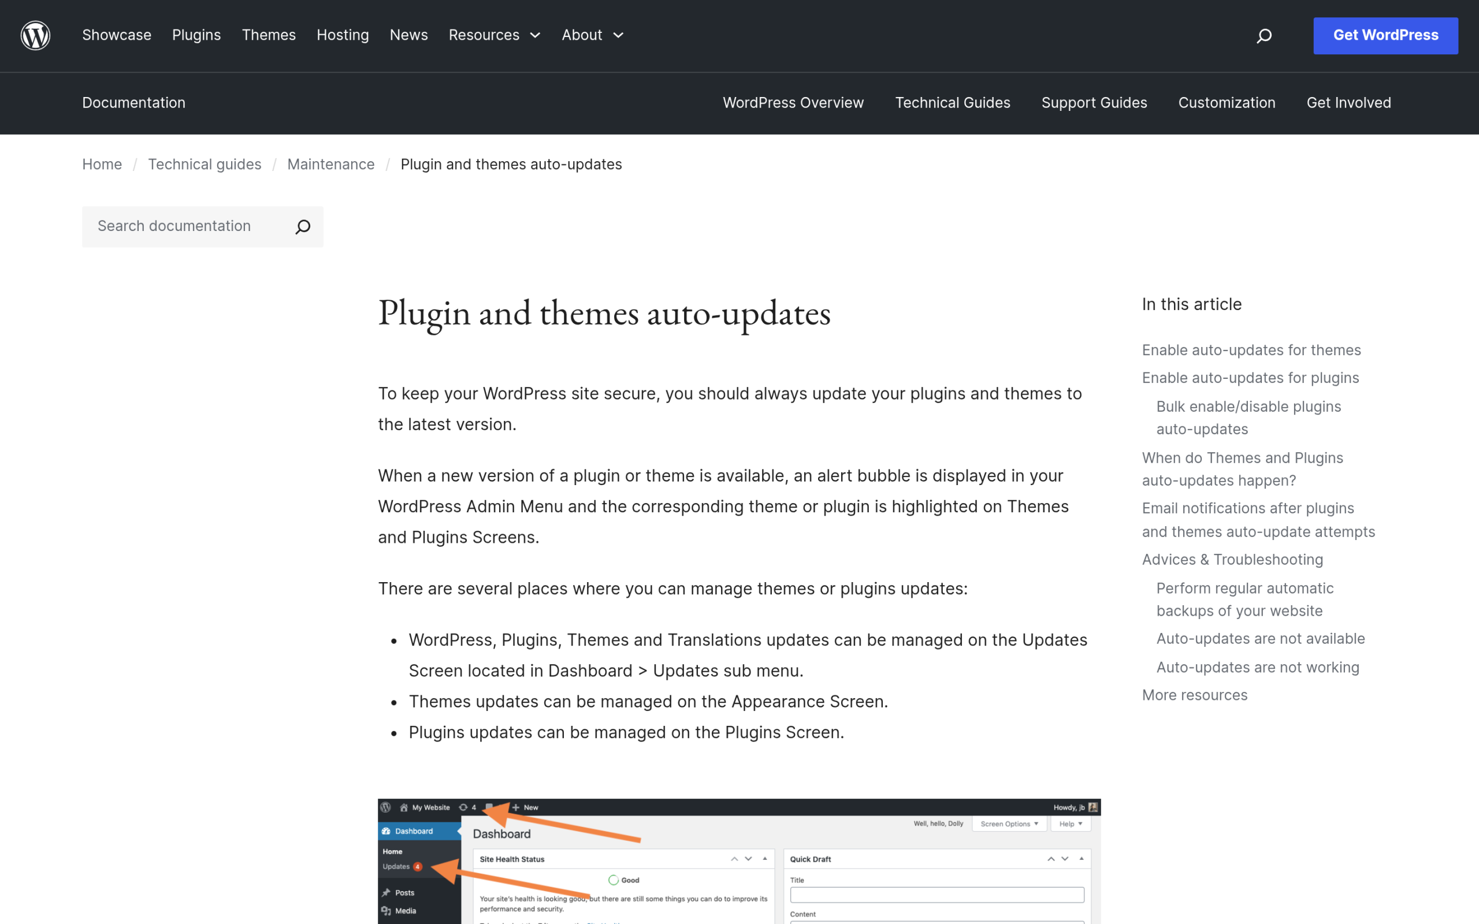
Task: Open Technical Guides section
Action: 952,103
